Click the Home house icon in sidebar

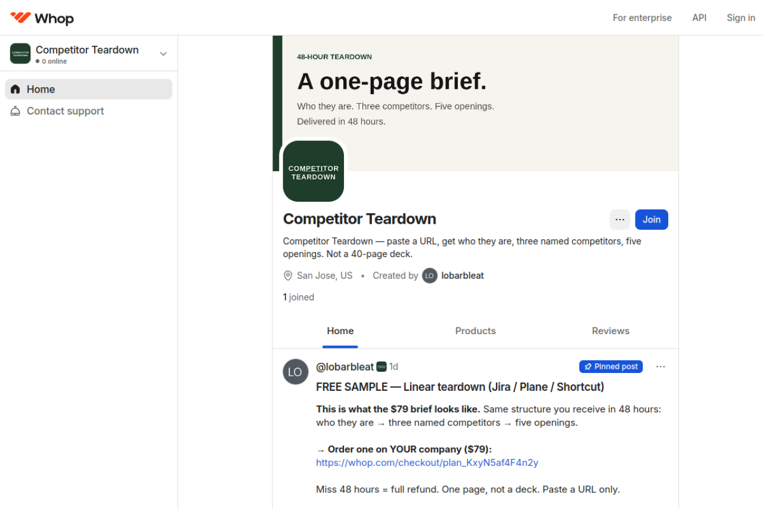pyautogui.click(x=15, y=90)
